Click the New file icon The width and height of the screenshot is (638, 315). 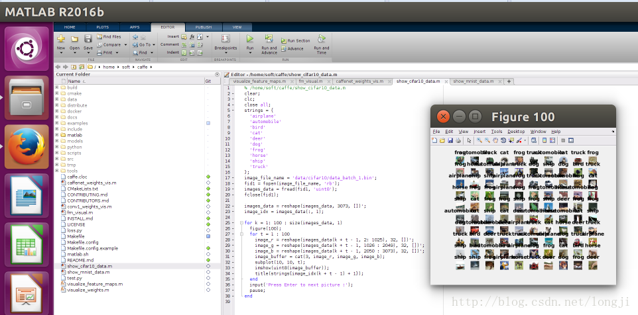61,39
